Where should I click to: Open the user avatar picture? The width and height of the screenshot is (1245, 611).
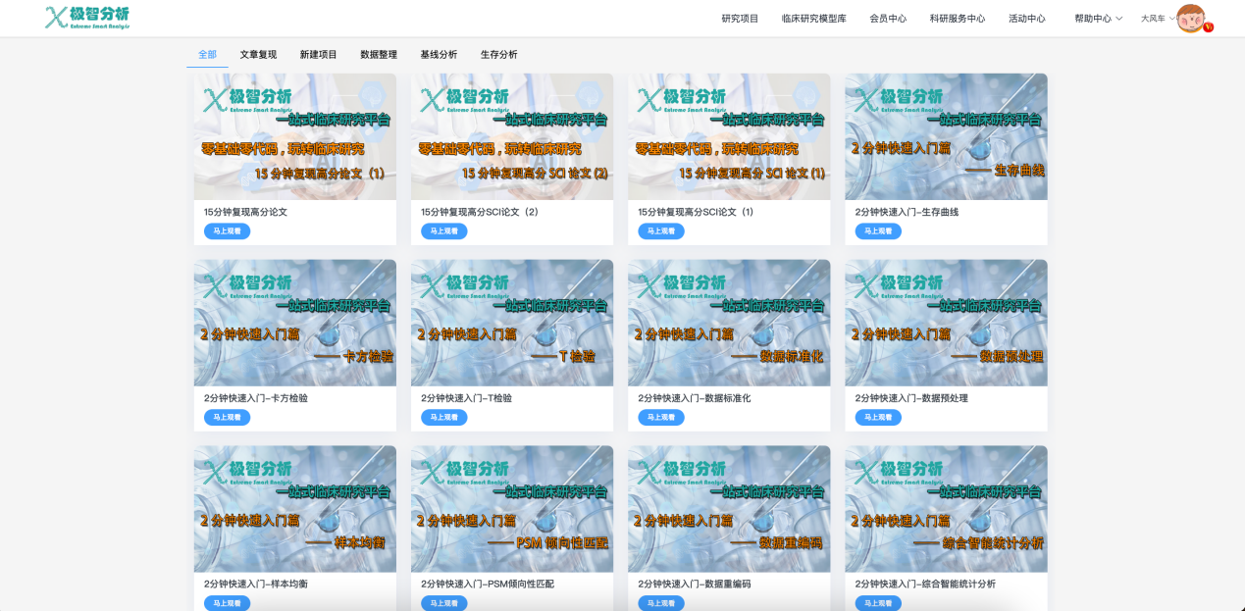click(1190, 19)
